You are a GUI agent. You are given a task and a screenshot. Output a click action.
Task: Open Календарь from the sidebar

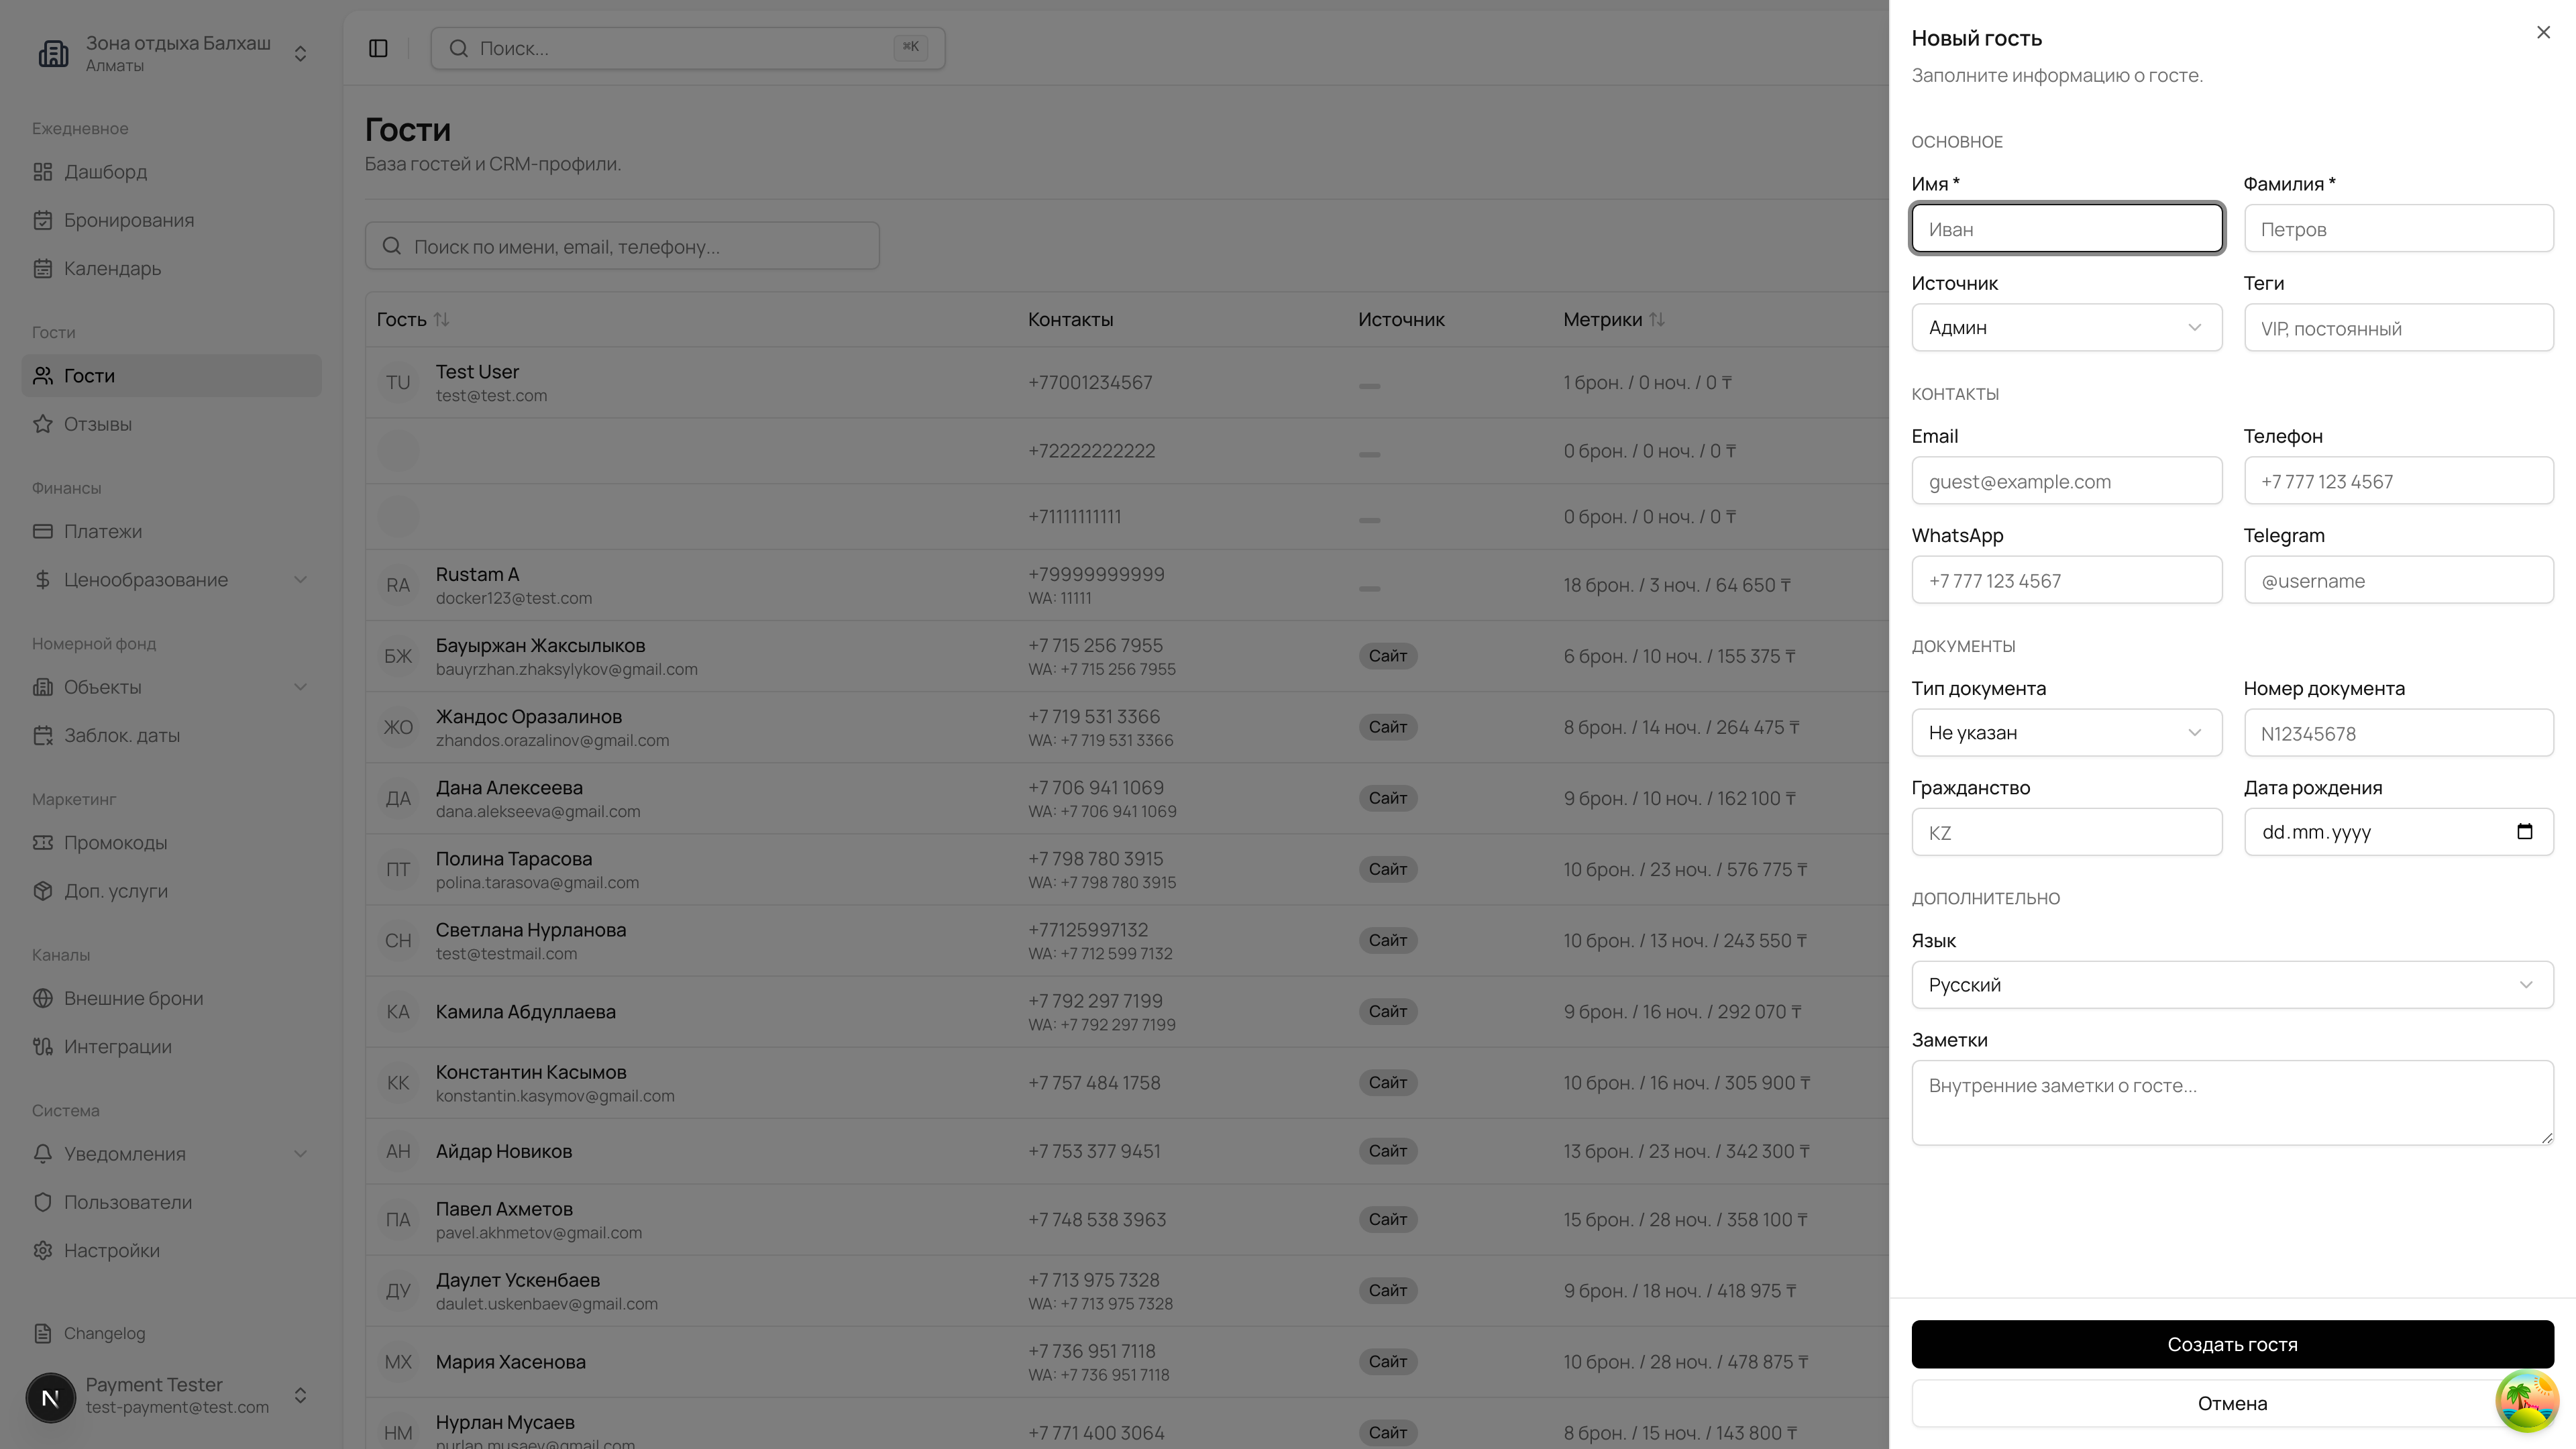point(112,268)
